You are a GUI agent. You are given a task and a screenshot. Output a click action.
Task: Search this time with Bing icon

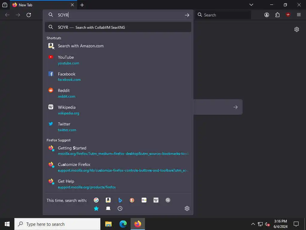tap(120, 200)
